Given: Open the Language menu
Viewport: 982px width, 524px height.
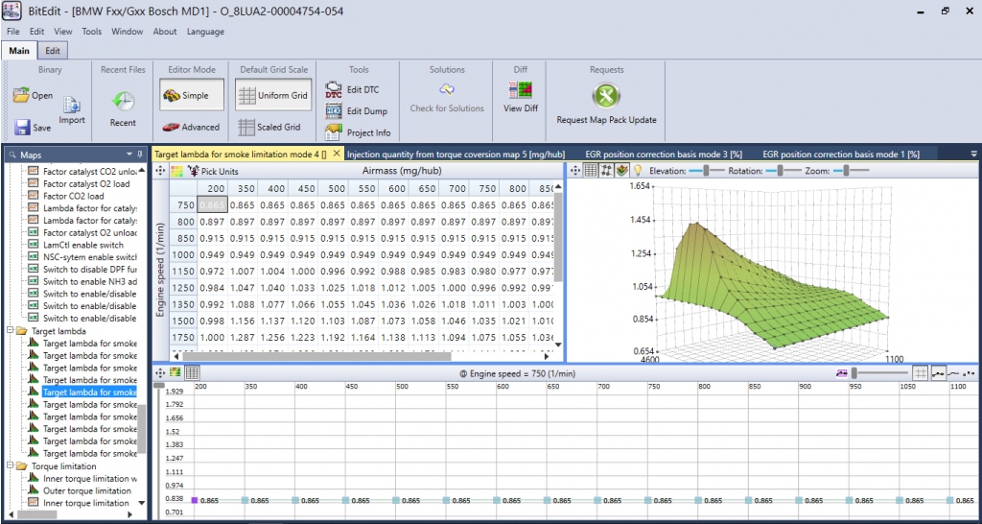Looking at the screenshot, I should [x=205, y=32].
